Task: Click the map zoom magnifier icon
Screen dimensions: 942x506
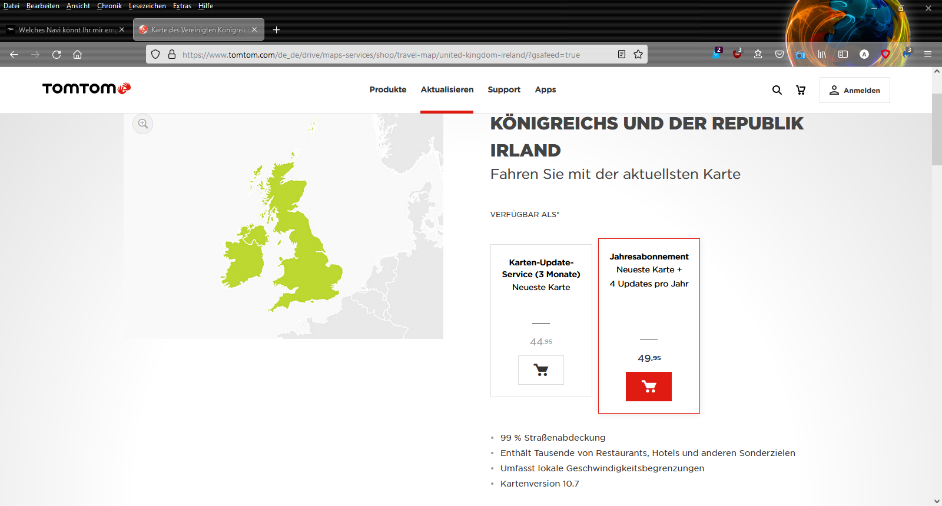Action: click(143, 124)
